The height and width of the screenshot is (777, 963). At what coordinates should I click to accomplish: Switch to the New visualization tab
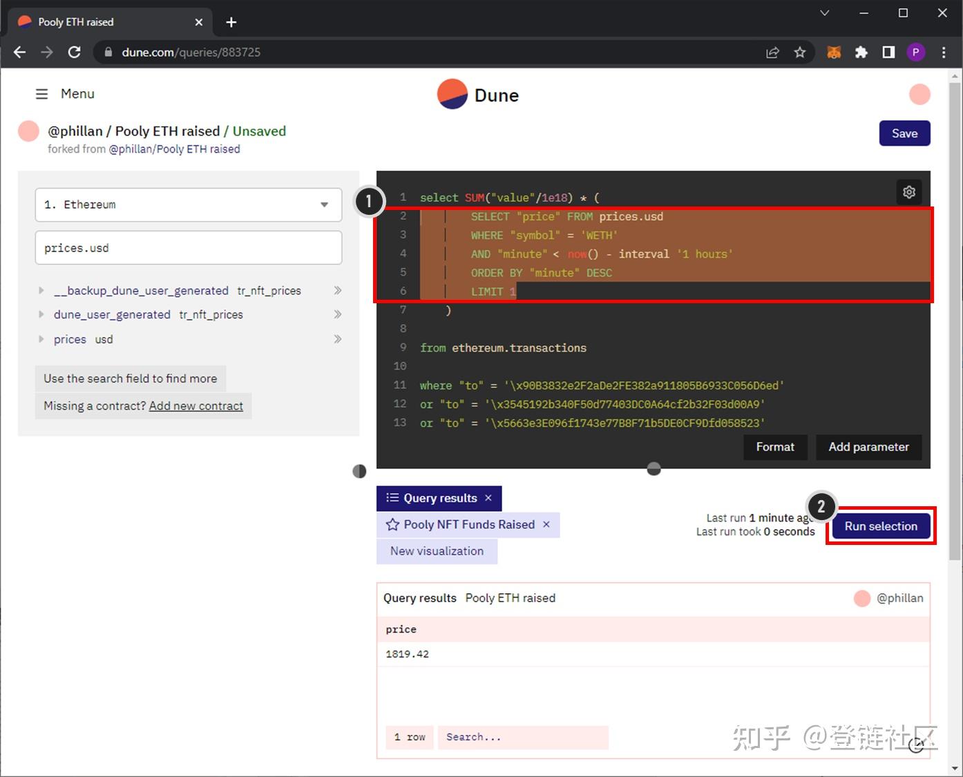(x=437, y=550)
